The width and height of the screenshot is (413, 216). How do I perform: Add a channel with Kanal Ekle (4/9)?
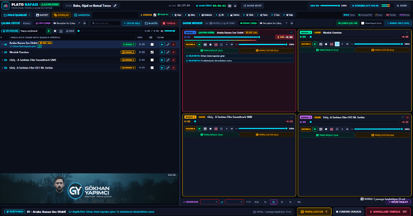point(398,23)
